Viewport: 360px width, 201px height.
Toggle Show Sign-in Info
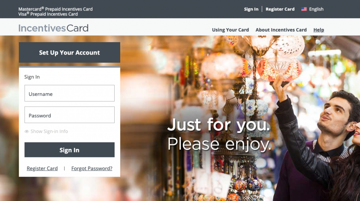[x=46, y=131]
